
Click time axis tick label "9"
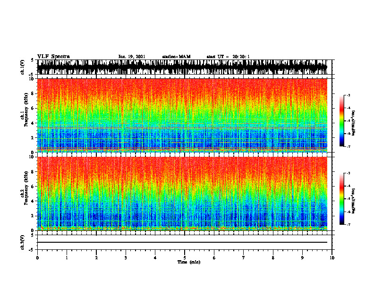click(302, 258)
